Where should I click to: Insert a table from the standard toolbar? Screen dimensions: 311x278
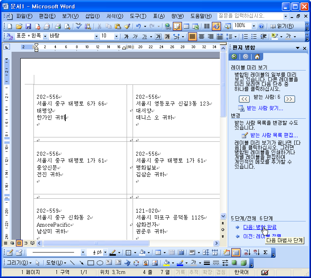point(186,26)
